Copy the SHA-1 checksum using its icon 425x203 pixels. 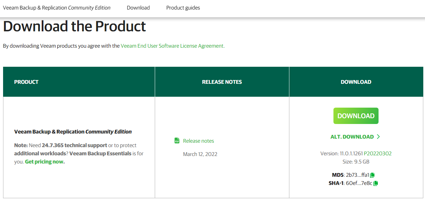coord(375,183)
